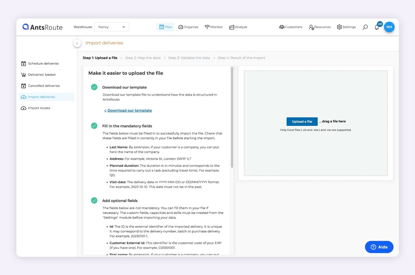Open Import routes in sidebar

pos(39,108)
